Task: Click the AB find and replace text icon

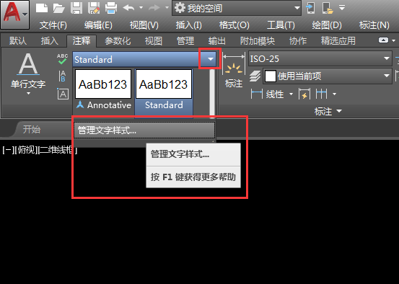Action: [x=62, y=76]
